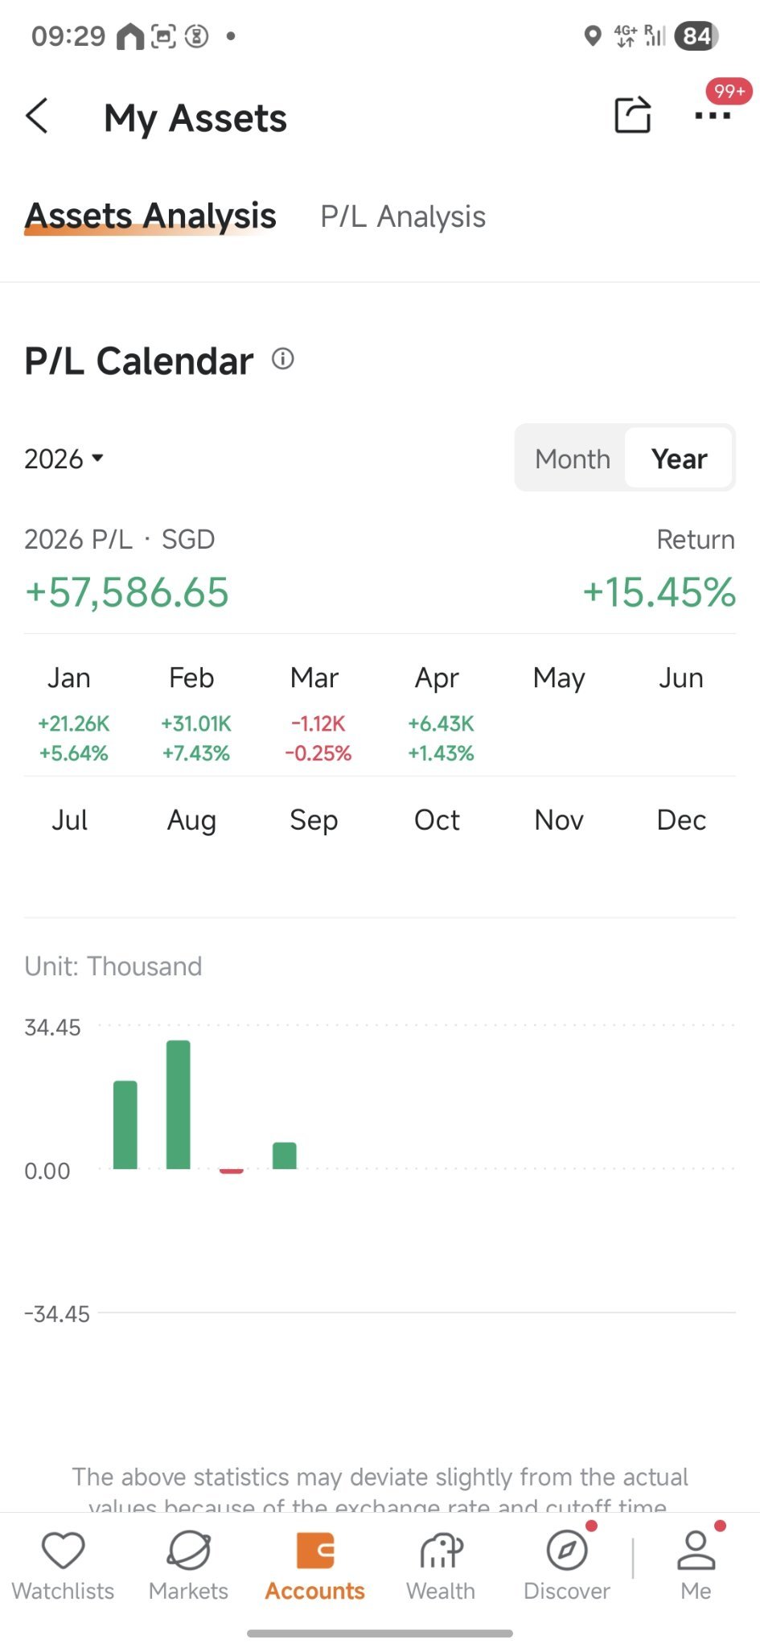
Task: Open the three-dot more menu
Action: (x=713, y=116)
